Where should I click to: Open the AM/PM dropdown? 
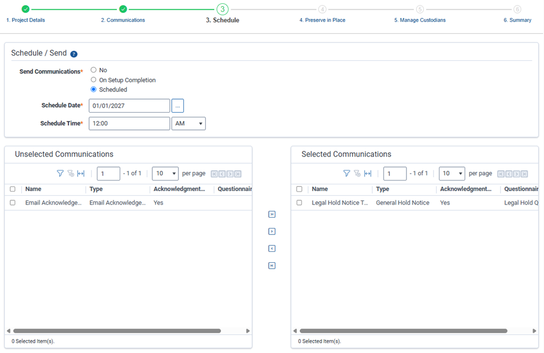click(188, 123)
